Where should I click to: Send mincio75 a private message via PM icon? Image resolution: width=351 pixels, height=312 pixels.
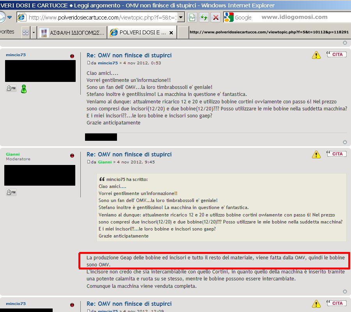(11, 88)
